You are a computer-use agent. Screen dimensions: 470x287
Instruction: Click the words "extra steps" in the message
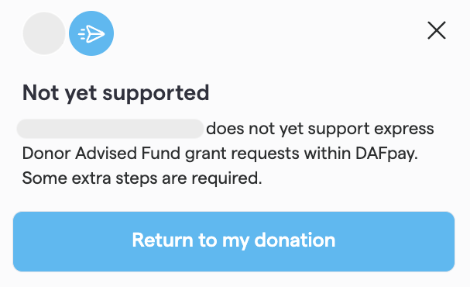pos(115,179)
